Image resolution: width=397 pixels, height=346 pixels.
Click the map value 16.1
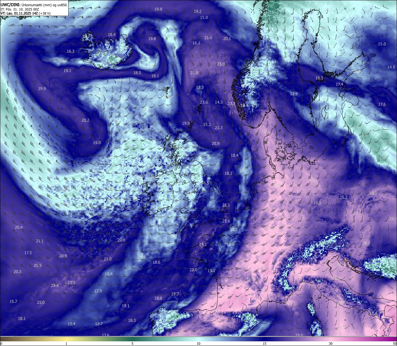[x=196, y=43]
